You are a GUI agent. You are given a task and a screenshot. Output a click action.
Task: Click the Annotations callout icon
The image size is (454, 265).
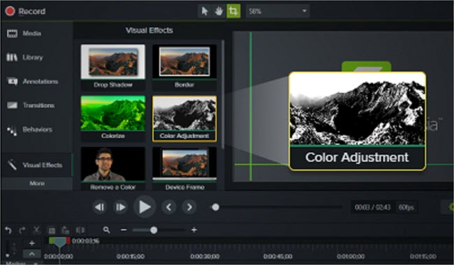12,82
